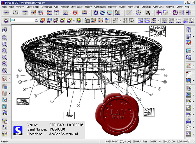Click grid balloon number 28
The height and width of the screenshot is (144, 196).
pos(79,106)
